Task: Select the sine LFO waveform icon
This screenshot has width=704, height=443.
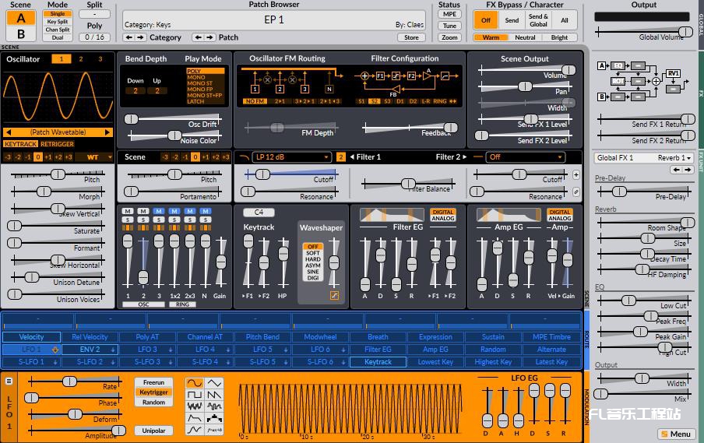Action: [x=194, y=384]
